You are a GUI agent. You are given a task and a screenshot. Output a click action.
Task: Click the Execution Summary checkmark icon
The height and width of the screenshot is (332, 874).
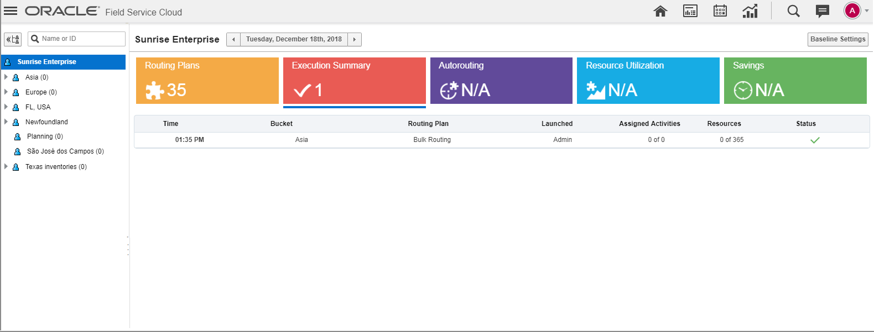(302, 90)
